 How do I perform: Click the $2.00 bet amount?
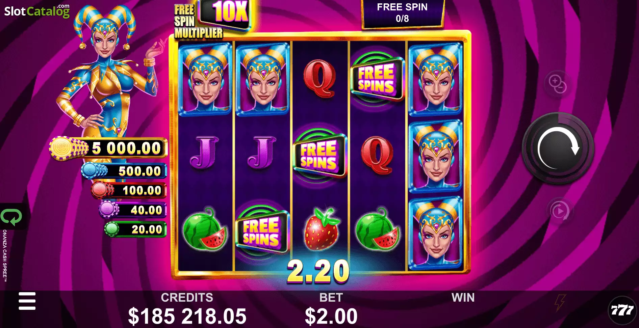[331, 317]
